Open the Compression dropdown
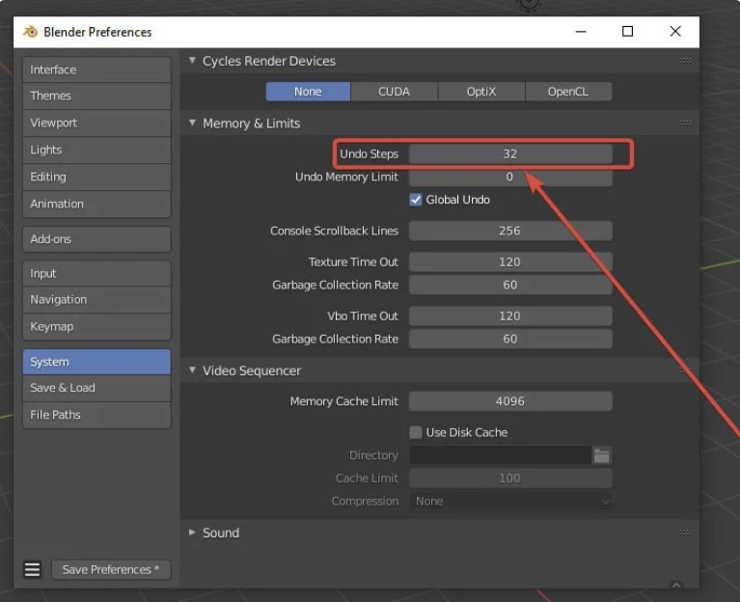Image resolution: width=740 pixels, height=602 pixels. [510, 501]
